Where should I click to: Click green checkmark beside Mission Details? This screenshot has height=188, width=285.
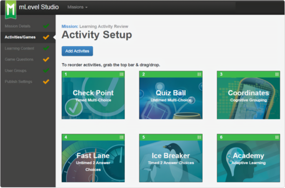46,26
